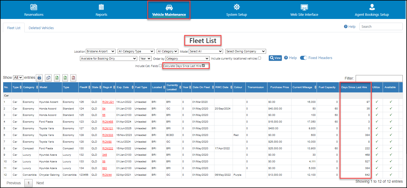This screenshot has height=188, width=407.
Task: Expand the All Category dropdown
Action: [168, 51]
